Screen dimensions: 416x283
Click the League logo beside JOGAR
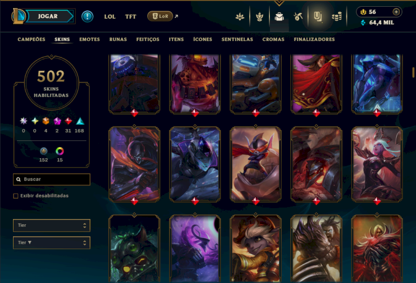19,16
